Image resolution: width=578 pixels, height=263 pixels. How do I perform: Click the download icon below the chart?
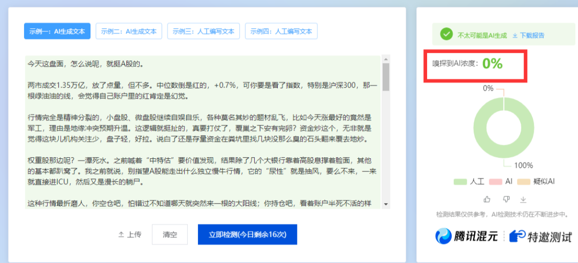point(523,199)
